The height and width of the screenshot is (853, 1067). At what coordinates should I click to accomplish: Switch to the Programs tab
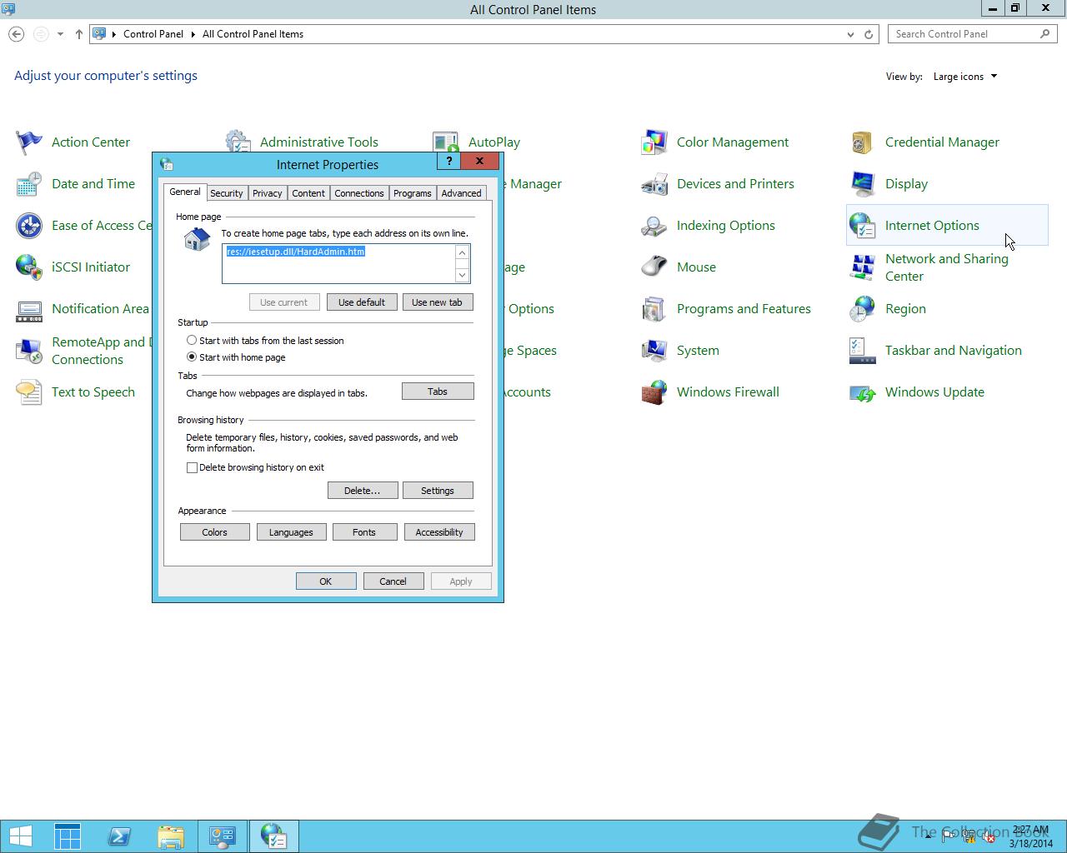click(413, 193)
